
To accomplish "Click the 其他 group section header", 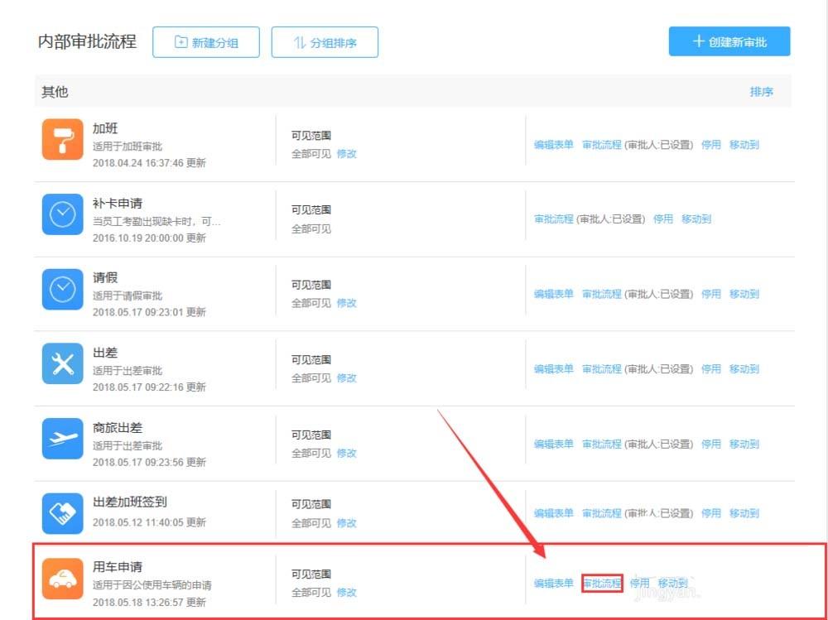I will coord(55,92).
